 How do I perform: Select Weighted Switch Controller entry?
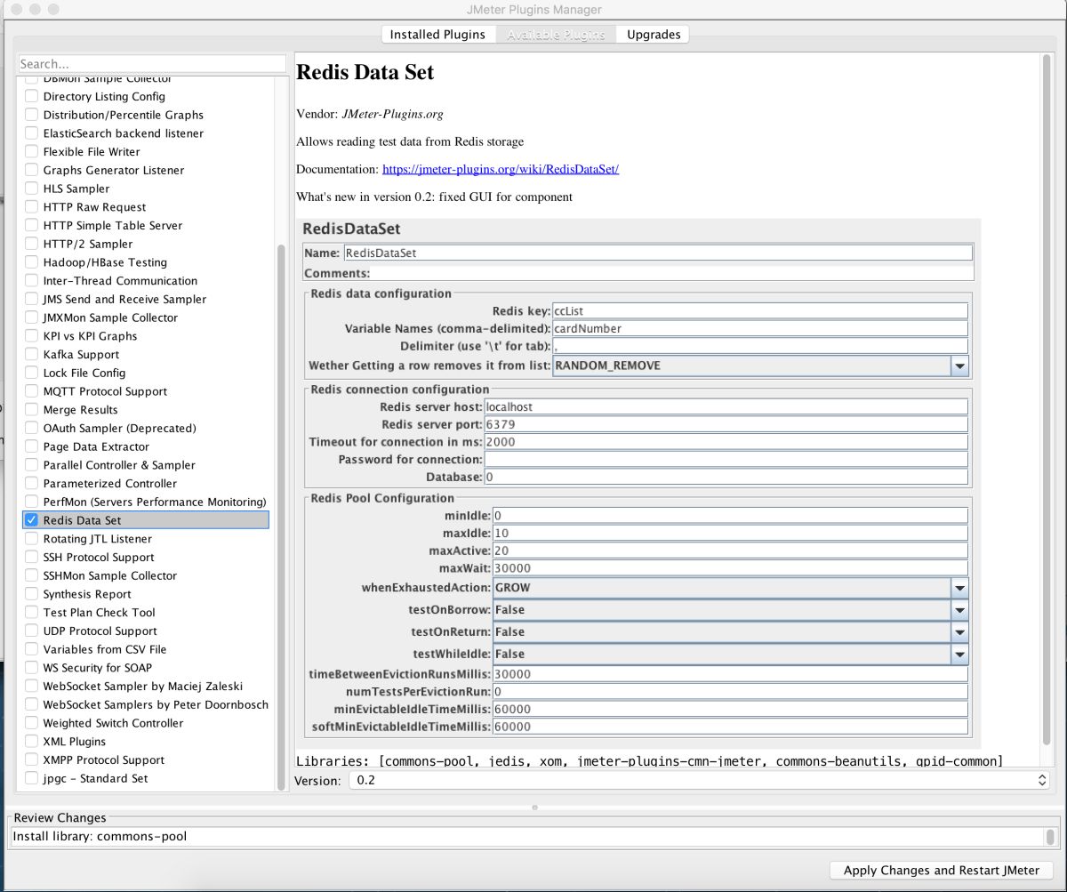113,723
